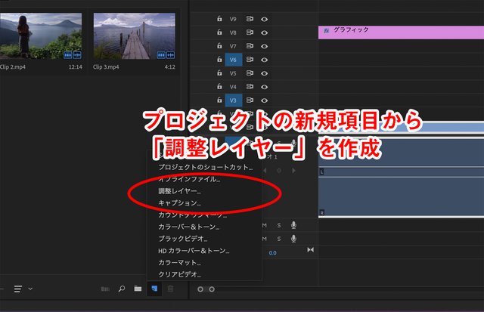Open Find with the magnifier icon

coord(121,289)
